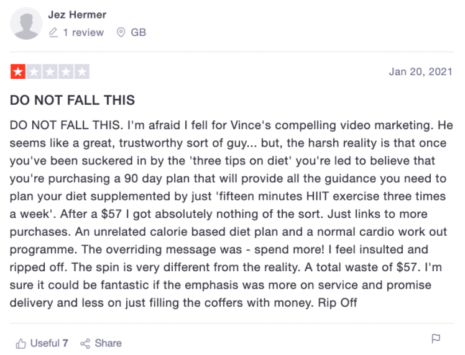The width and height of the screenshot is (465, 355).
Task: Click the location pin icon
Action: click(121, 32)
